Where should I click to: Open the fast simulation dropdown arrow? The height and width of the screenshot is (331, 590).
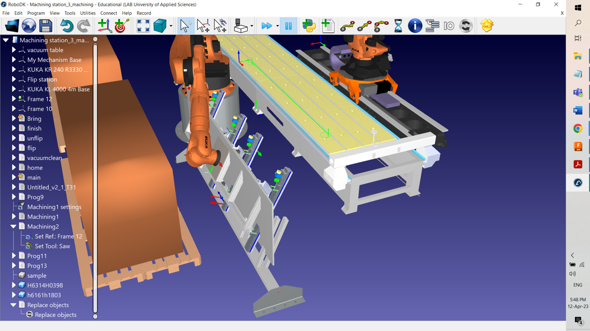[x=277, y=26]
